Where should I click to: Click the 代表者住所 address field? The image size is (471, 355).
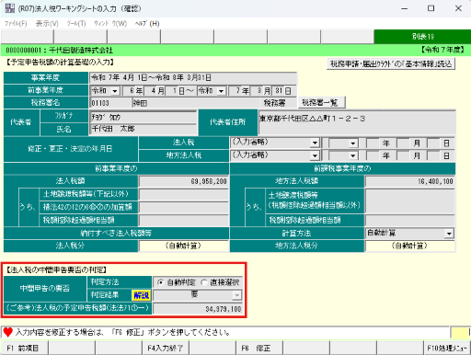(x=357, y=122)
